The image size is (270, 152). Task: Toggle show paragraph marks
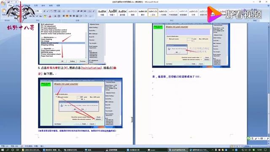(94, 11)
